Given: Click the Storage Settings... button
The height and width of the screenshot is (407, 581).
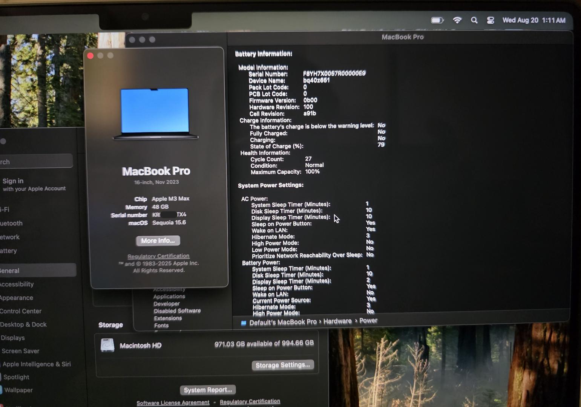Looking at the screenshot, I should point(283,365).
